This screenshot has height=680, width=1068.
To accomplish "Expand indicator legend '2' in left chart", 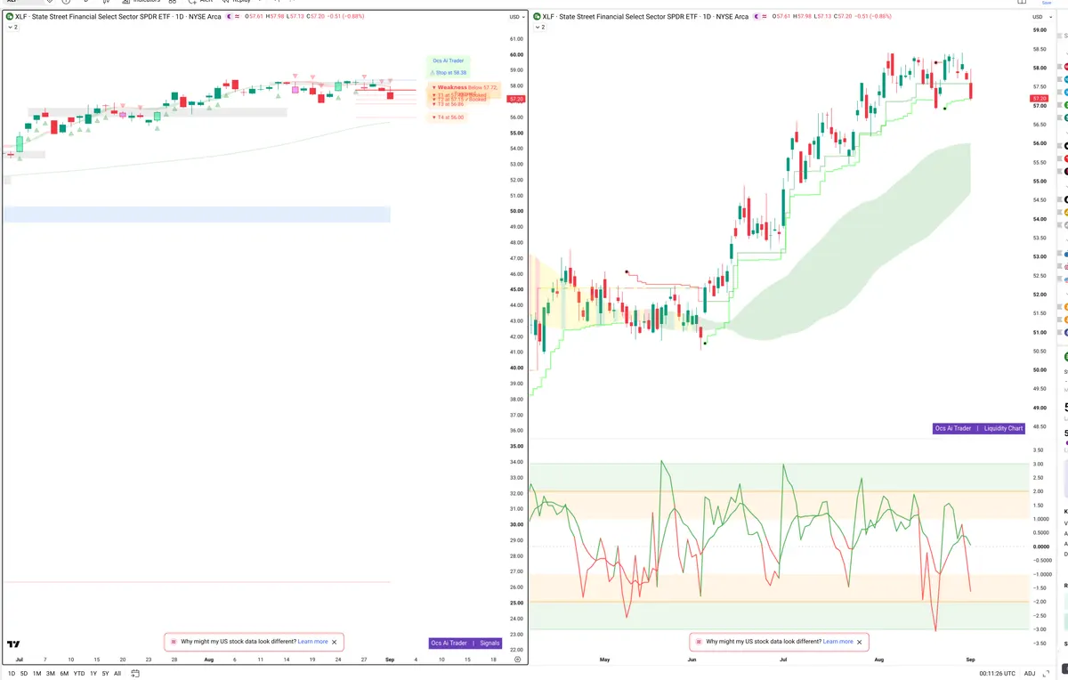I will 12,28.
